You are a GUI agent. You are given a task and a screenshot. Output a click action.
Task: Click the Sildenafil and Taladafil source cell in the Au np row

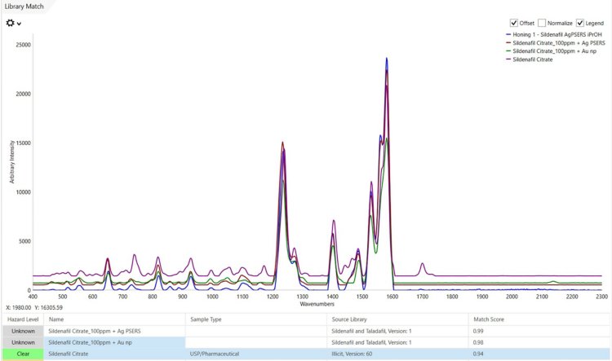point(397,342)
